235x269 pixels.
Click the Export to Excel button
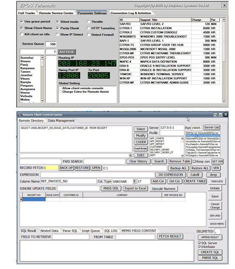(x=135, y=188)
